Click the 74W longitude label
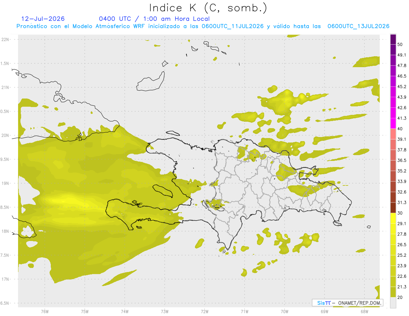This screenshot has height=316, width=409. coord(125,311)
